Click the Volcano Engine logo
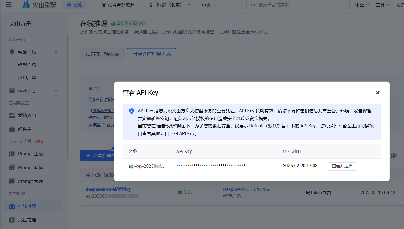Image resolution: width=404 pixels, height=229 pixels. [39, 4]
